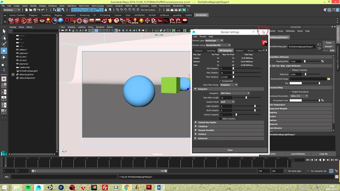This screenshot has width=340, height=191.
Task: Click the eye shelf icon
Action: pos(42,21)
